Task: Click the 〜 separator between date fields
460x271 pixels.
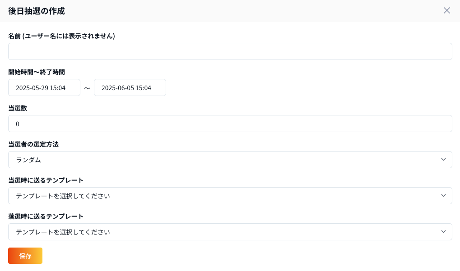Action: [x=87, y=88]
